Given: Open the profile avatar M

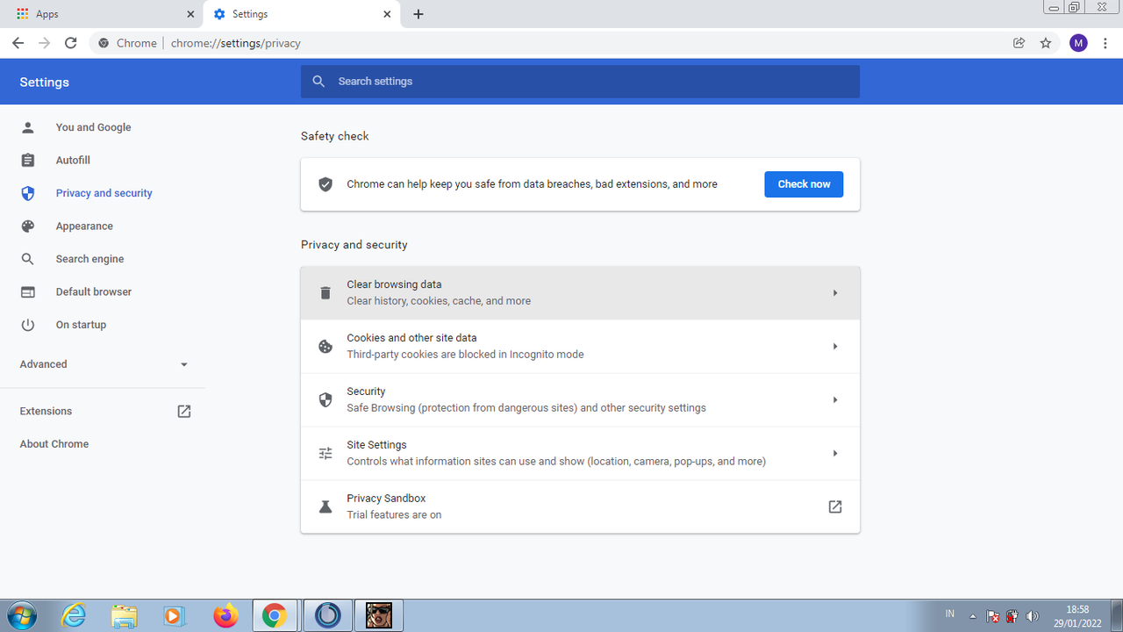Looking at the screenshot, I should [x=1078, y=43].
